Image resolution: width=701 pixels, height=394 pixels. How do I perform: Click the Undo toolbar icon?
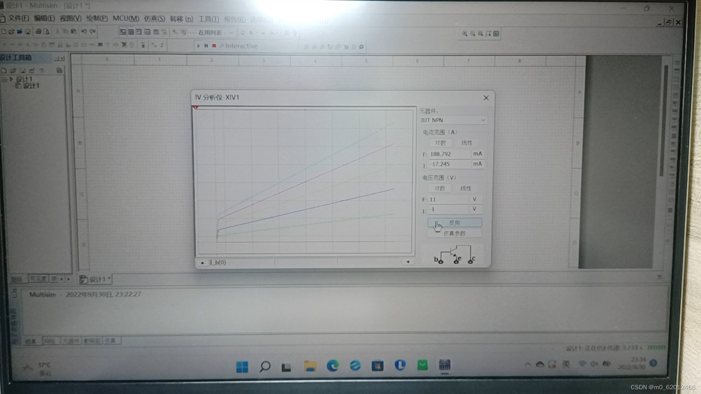click(x=84, y=32)
